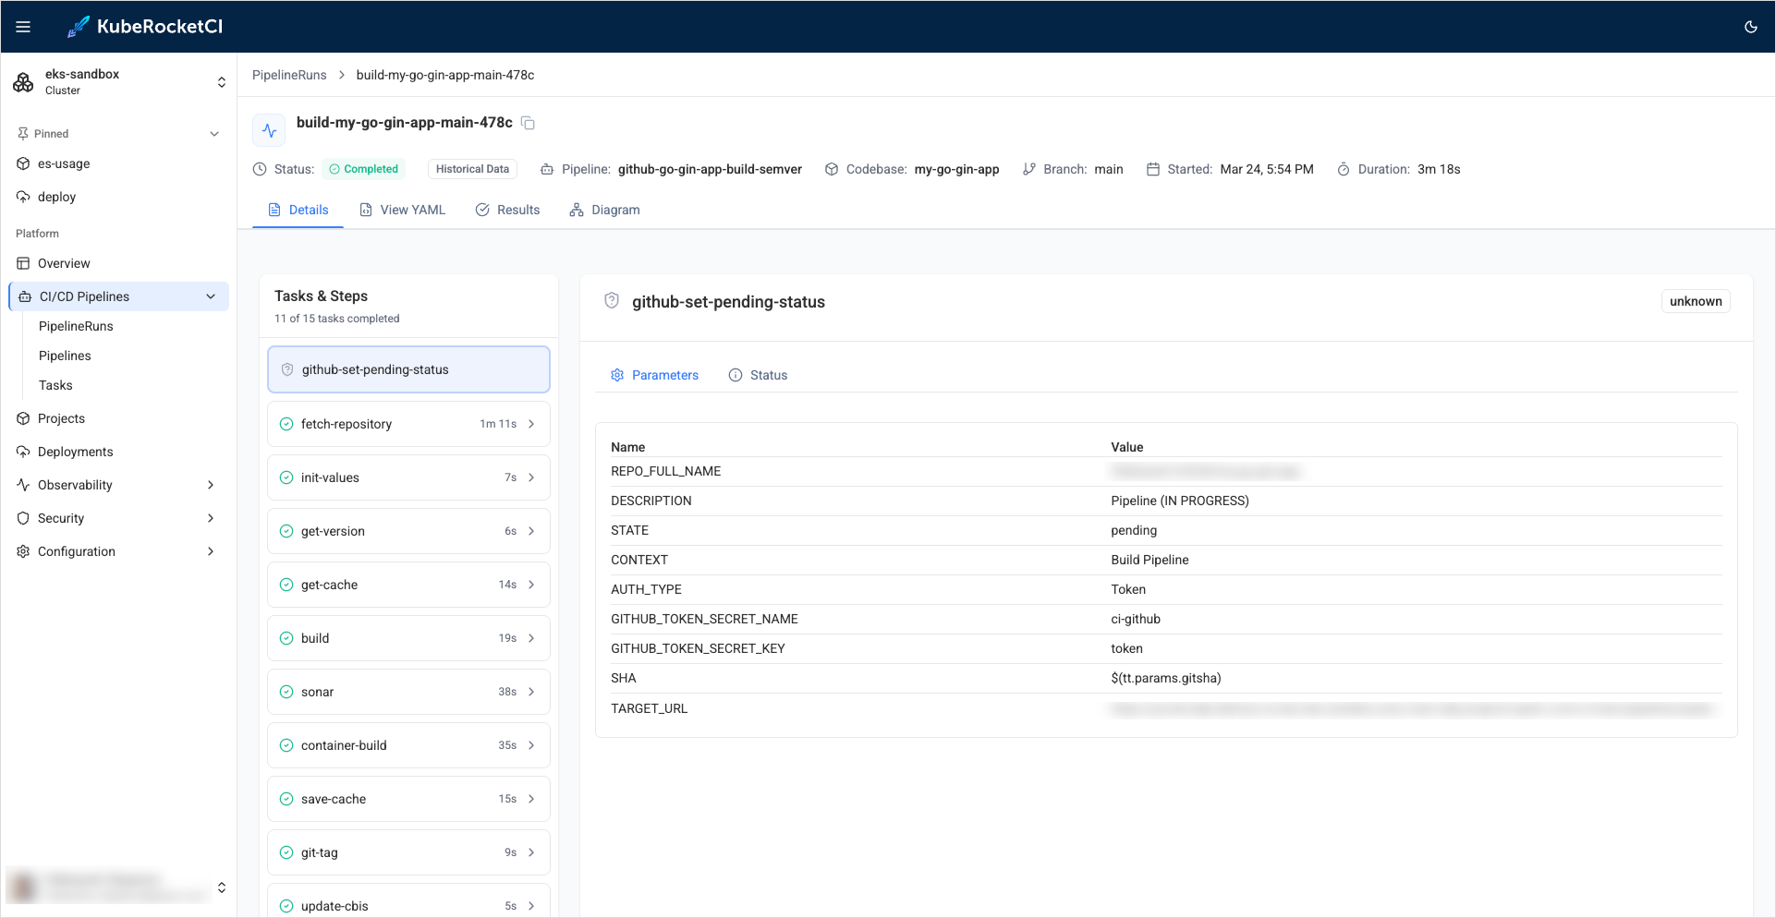Click the KubeRocketCI rocket logo
The height and width of the screenshot is (918, 1776).
[79, 27]
